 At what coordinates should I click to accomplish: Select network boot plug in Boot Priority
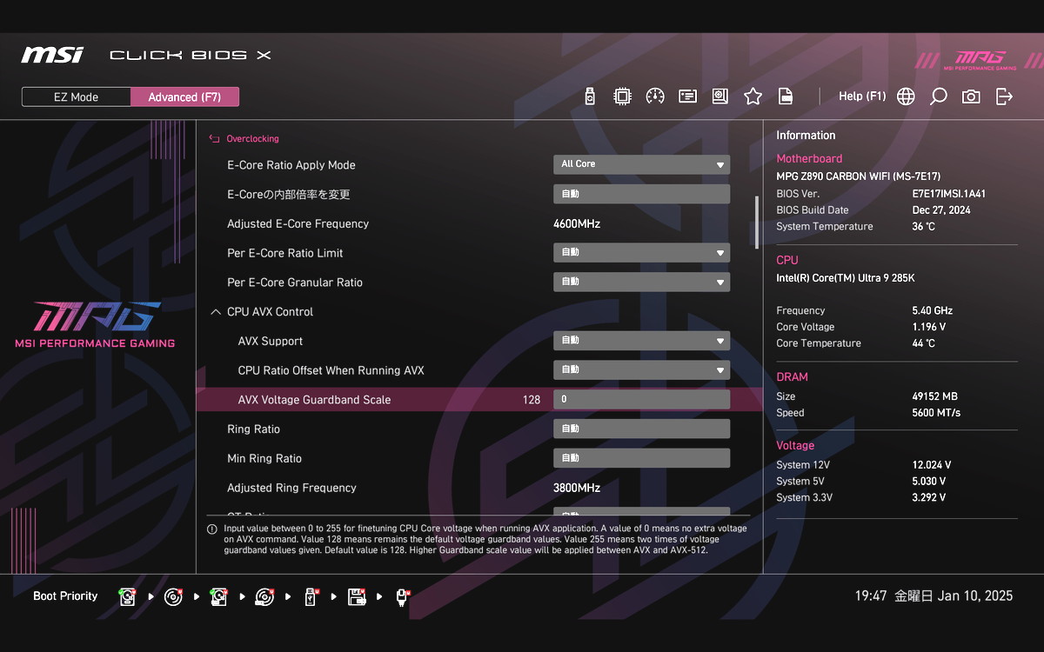pos(402,596)
